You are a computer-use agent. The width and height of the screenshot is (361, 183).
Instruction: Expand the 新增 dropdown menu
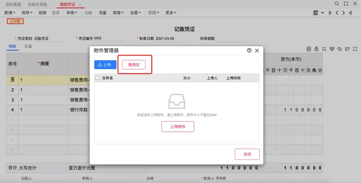(10, 13)
